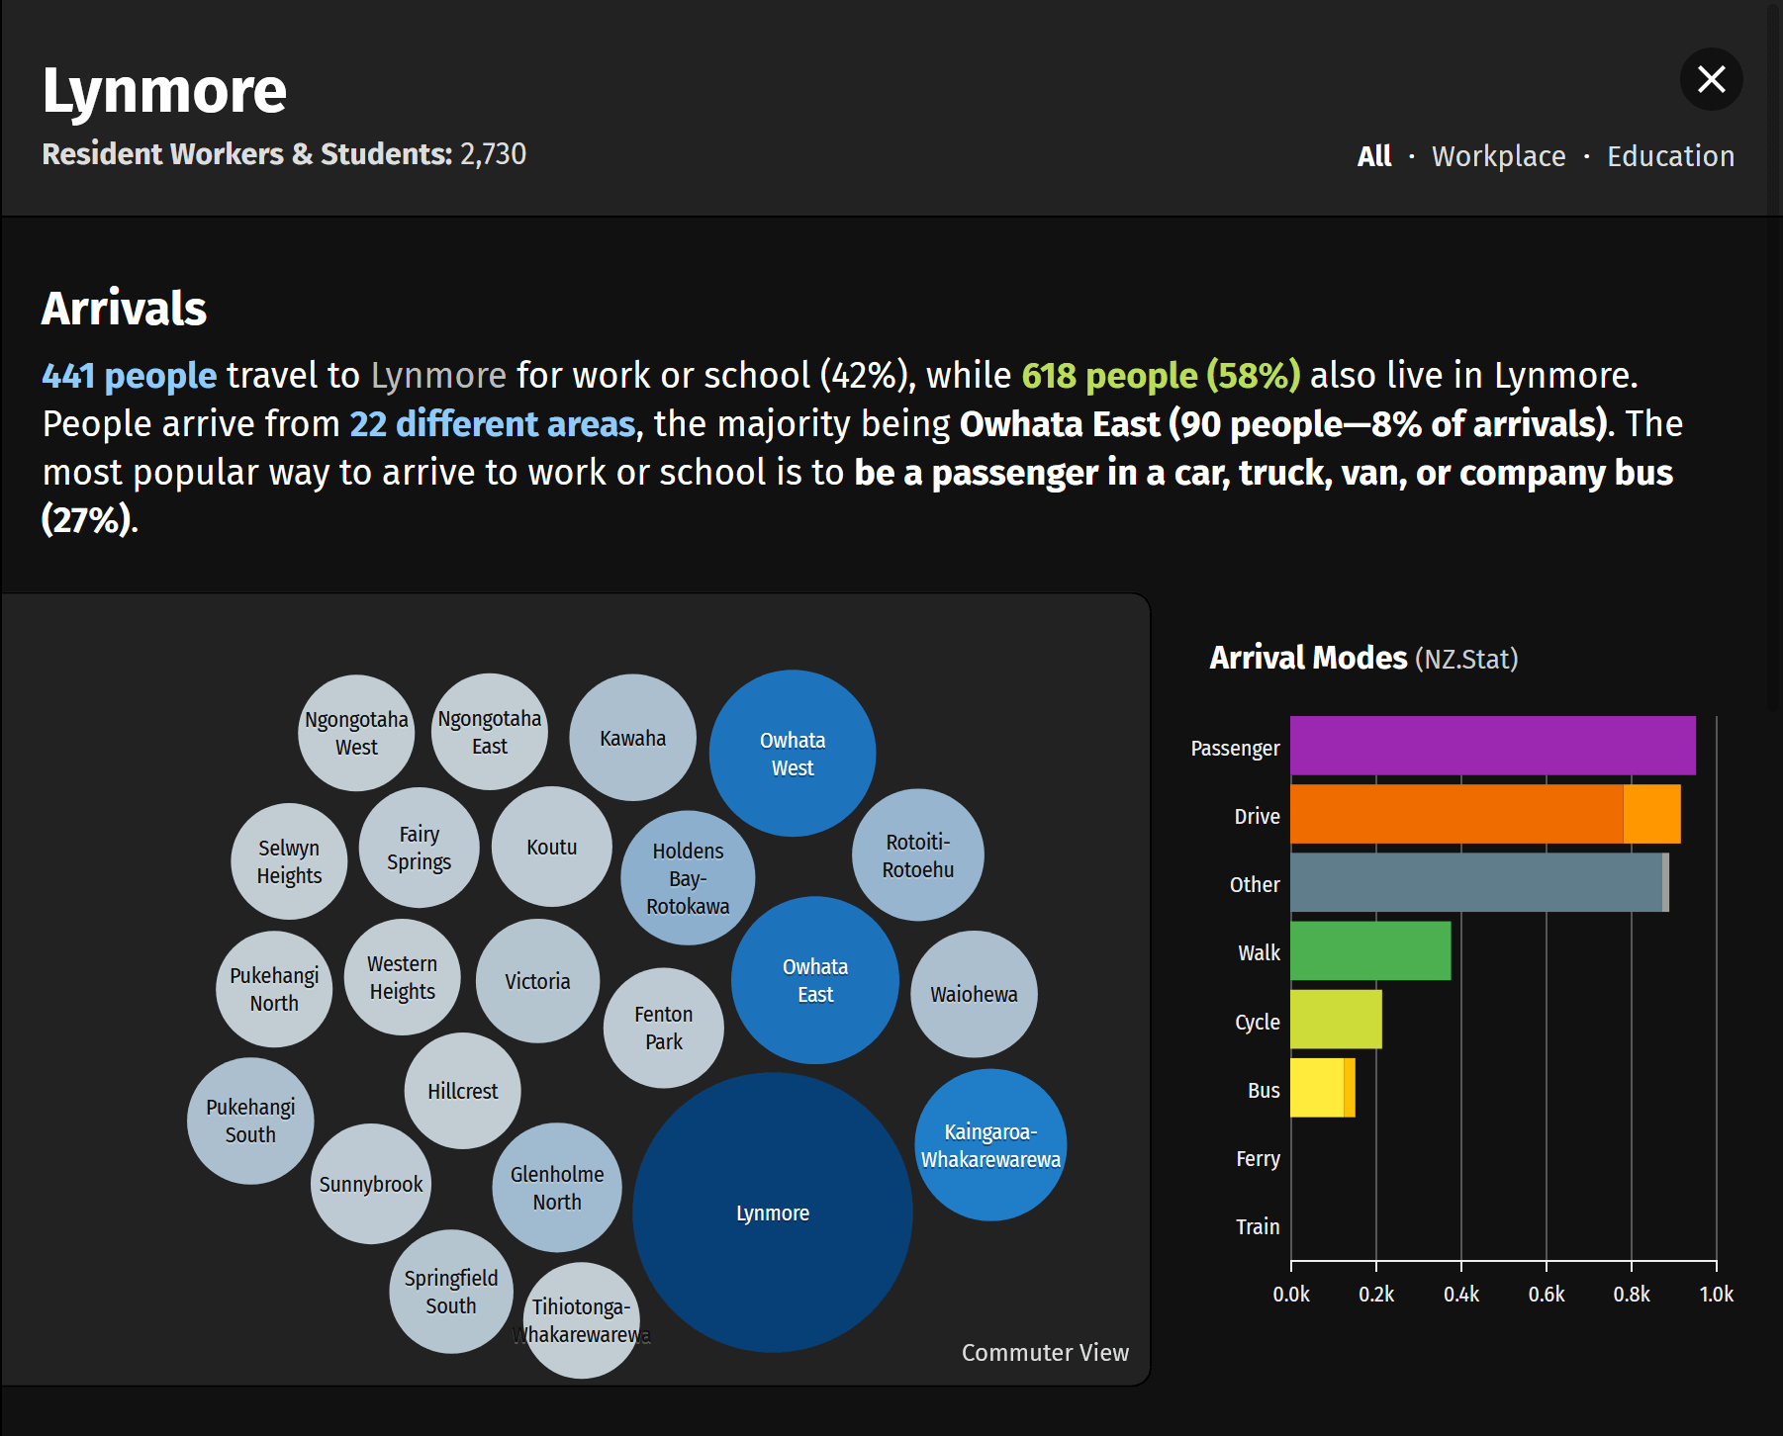This screenshot has height=1436, width=1783.
Task: Click the grey-blue Other bar
Action: coord(1476,882)
